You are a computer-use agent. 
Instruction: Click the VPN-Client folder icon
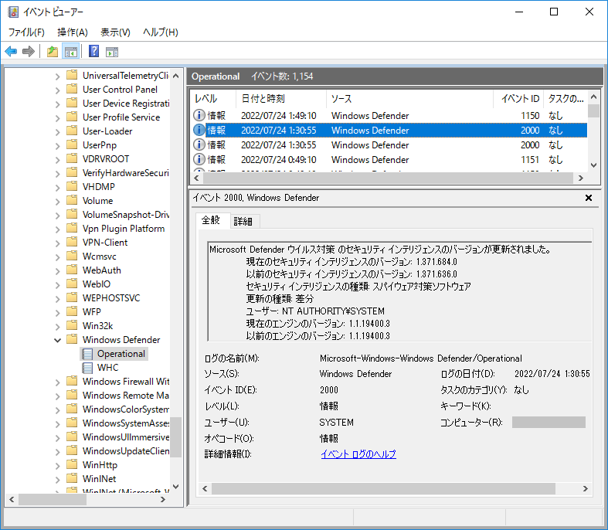click(x=72, y=242)
